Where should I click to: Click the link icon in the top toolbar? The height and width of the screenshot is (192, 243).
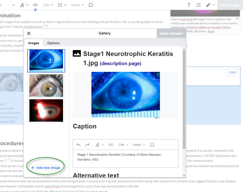coord(35,5)
